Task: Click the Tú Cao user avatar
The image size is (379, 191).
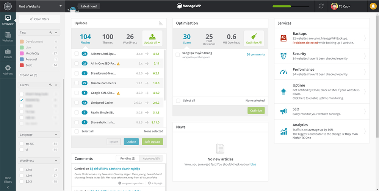Action: tap(334, 6)
